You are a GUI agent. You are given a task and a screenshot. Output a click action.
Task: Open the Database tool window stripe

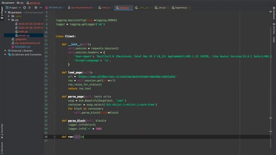click(x=274, y=13)
